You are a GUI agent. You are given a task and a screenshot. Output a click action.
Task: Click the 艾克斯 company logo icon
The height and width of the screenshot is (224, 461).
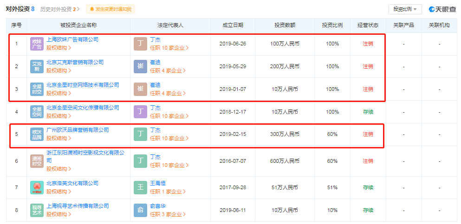point(37,66)
